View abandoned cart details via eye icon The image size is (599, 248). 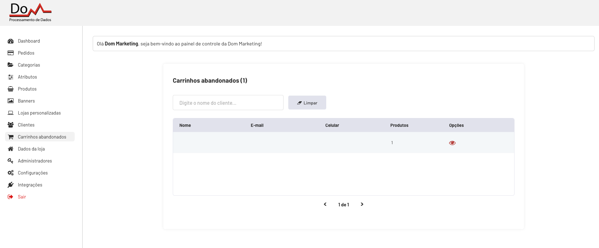pyautogui.click(x=452, y=143)
